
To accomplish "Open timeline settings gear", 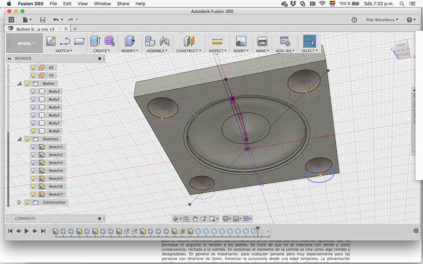I will pos(416,231).
